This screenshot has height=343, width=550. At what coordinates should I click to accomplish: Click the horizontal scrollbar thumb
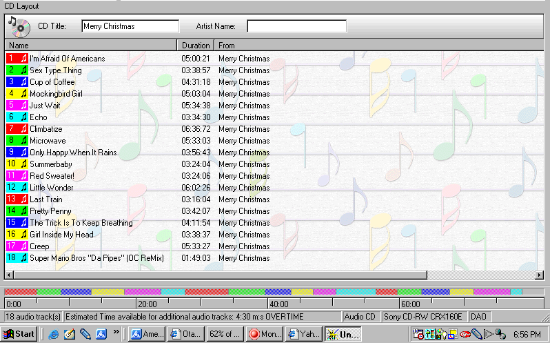pyautogui.click(x=221, y=275)
